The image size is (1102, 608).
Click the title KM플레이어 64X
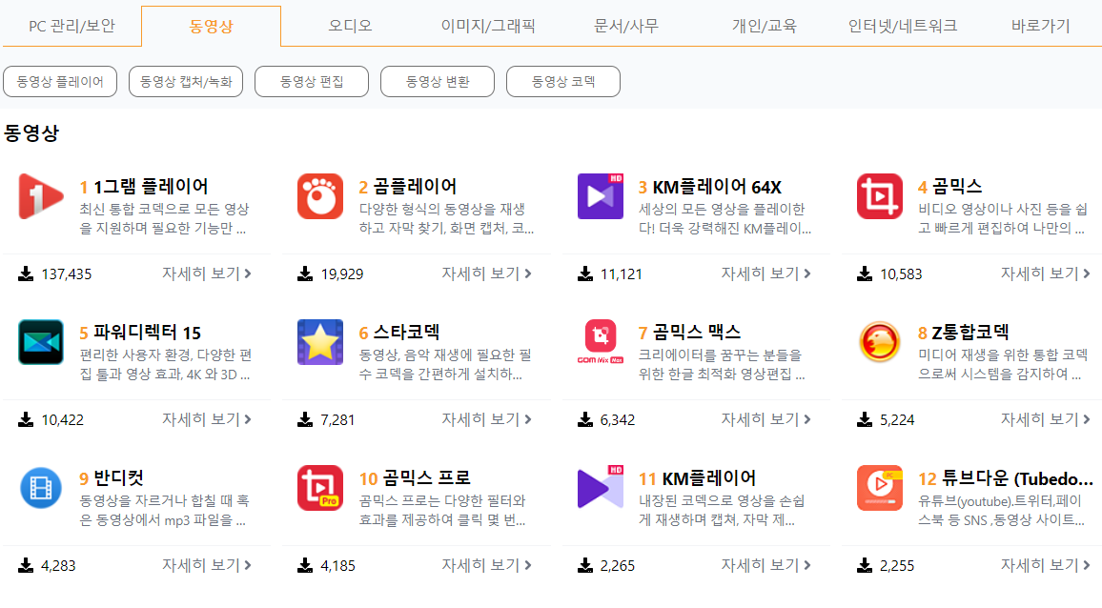[x=717, y=187]
